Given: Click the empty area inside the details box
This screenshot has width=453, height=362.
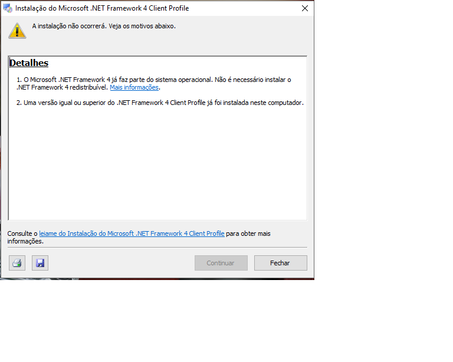Looking at the screenshot, I should 157,165.
